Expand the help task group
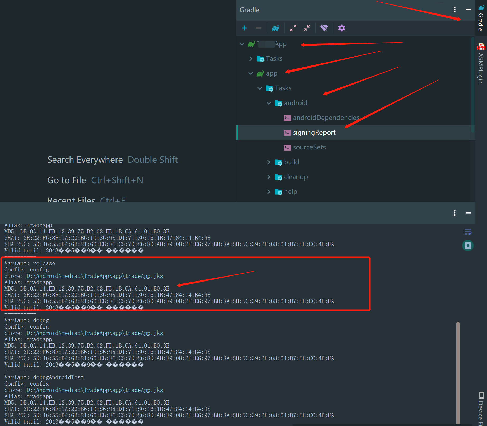Image resolution: width=487 pixels, height=426 pixels. click(269, 192)
